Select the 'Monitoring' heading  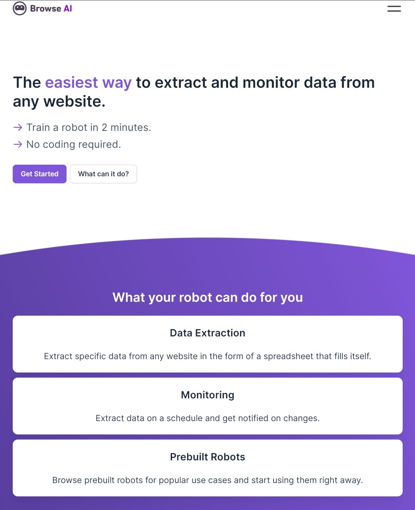pyautogui.click(x=207, y=395)
